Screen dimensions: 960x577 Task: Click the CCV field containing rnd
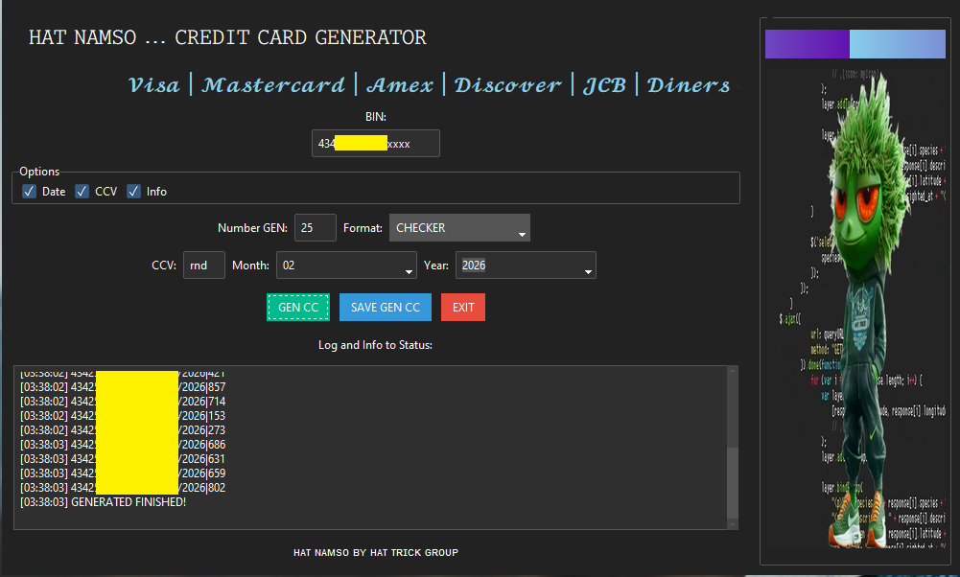203,265
